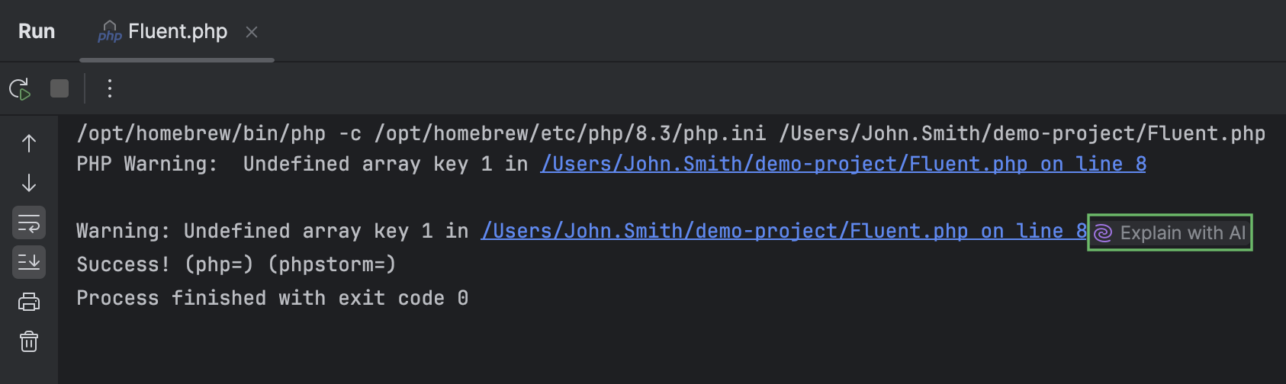1286x384 pixels.
Task: Select the Fluent.php run tab
Action: tap(177, 32)
